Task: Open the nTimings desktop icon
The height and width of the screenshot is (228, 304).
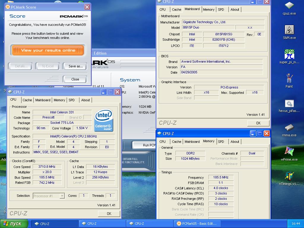Action: (x=289, y=178)
